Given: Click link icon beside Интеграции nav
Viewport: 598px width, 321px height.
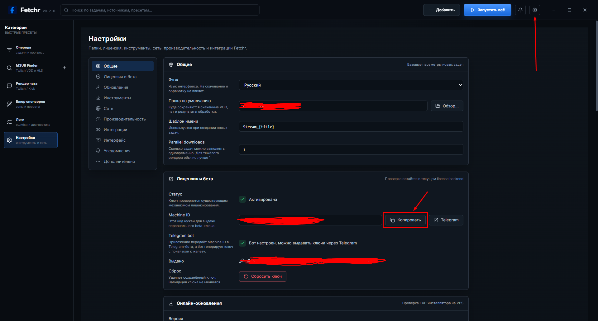Looking at the screenshot, I should 98,130.
